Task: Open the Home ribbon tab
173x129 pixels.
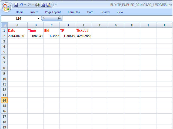Action: pos(19,12)
